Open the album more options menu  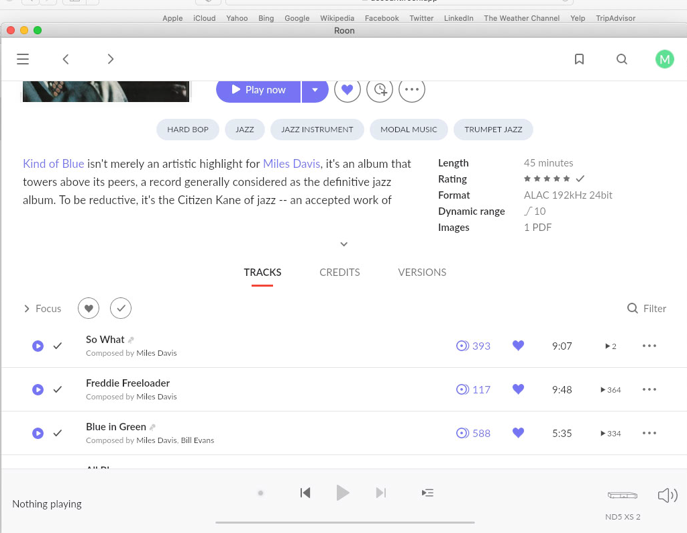pyautogui.click(x=412, y=89)
